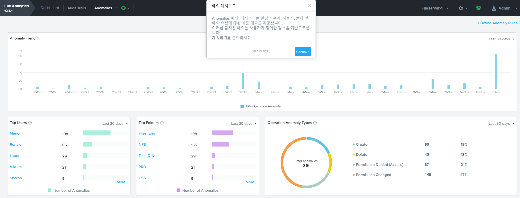Switch to the Audit Trails tab
The width and height of the screenshot is (520, 198).
point(77,8)
